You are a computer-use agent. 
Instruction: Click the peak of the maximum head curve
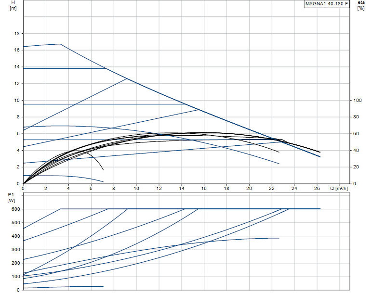(x=60, y=44)
